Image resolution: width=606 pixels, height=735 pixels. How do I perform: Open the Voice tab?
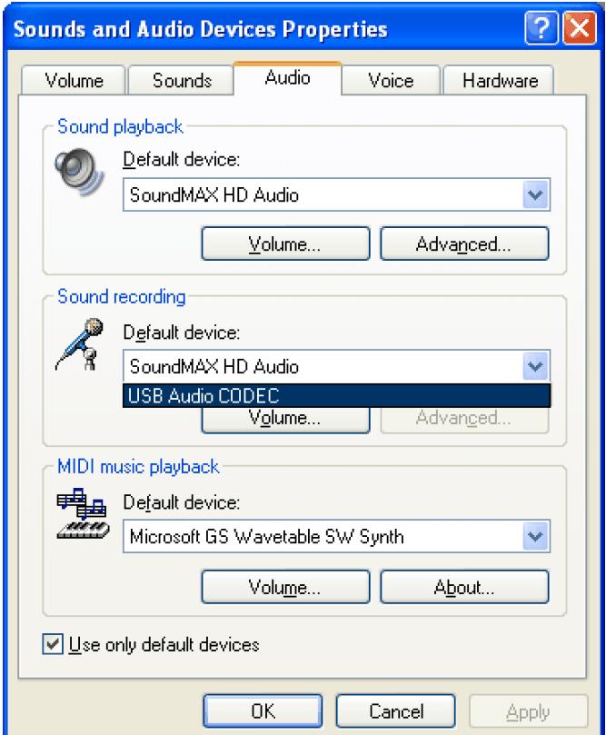click(x=391, y=81)
